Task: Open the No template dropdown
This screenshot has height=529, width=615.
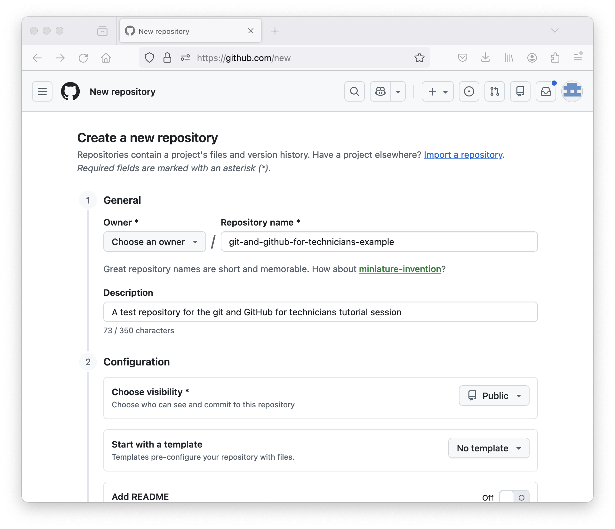Action: point(489,448)
